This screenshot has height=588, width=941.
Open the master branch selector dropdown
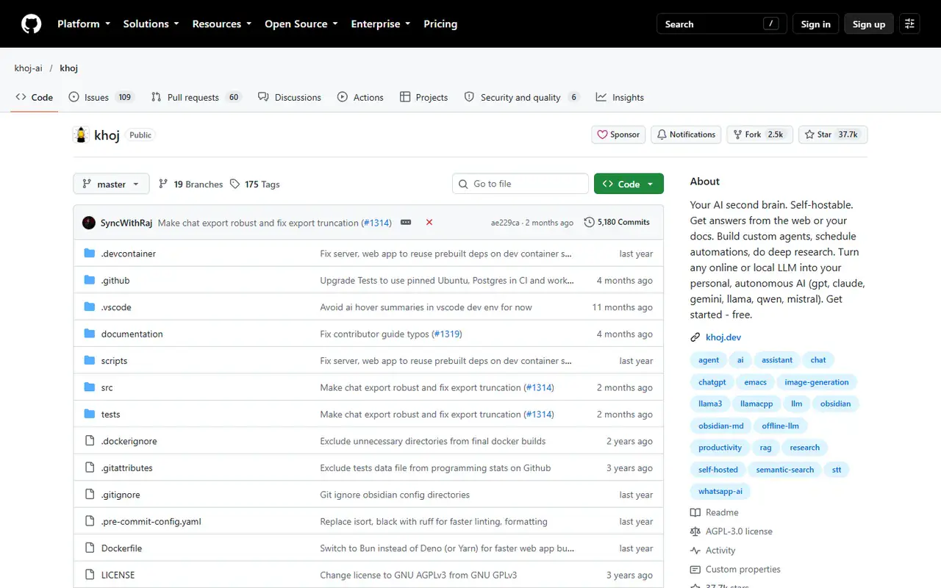(x=111, y=184)
